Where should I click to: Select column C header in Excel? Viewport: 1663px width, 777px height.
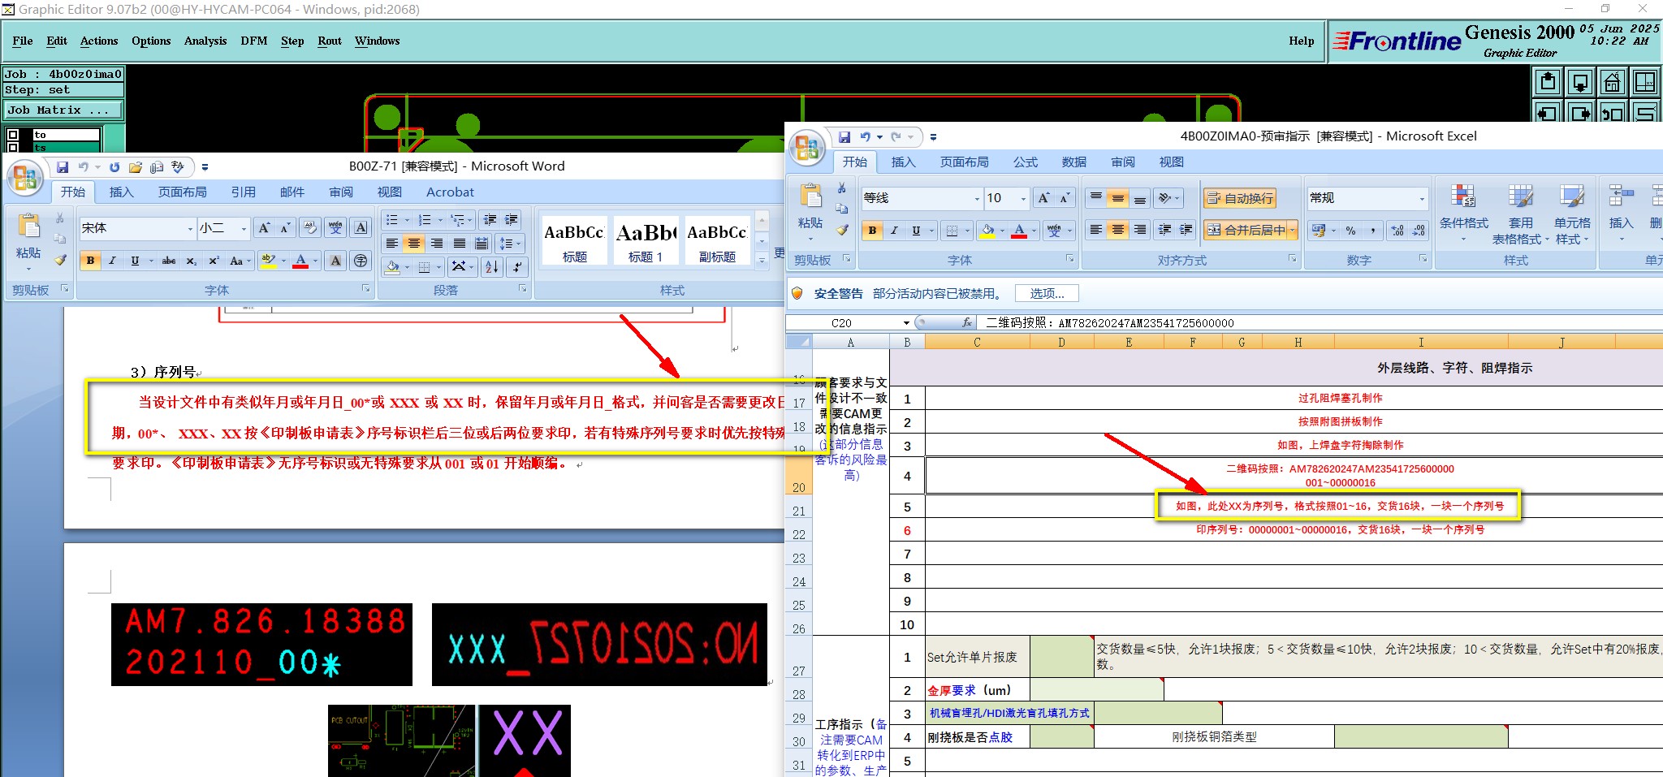click(977, 343)
